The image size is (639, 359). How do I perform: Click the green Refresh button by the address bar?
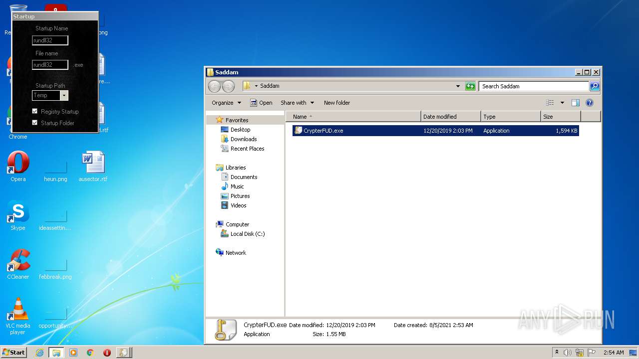470,86
